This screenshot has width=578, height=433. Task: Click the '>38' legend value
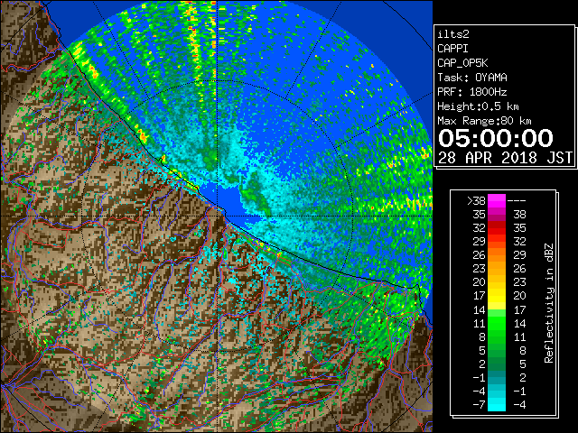[x=476, y=200]
